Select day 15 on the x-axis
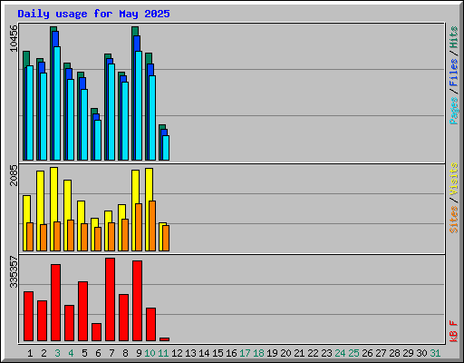Viewport: 464px width, 363px height. click(217, 353)
